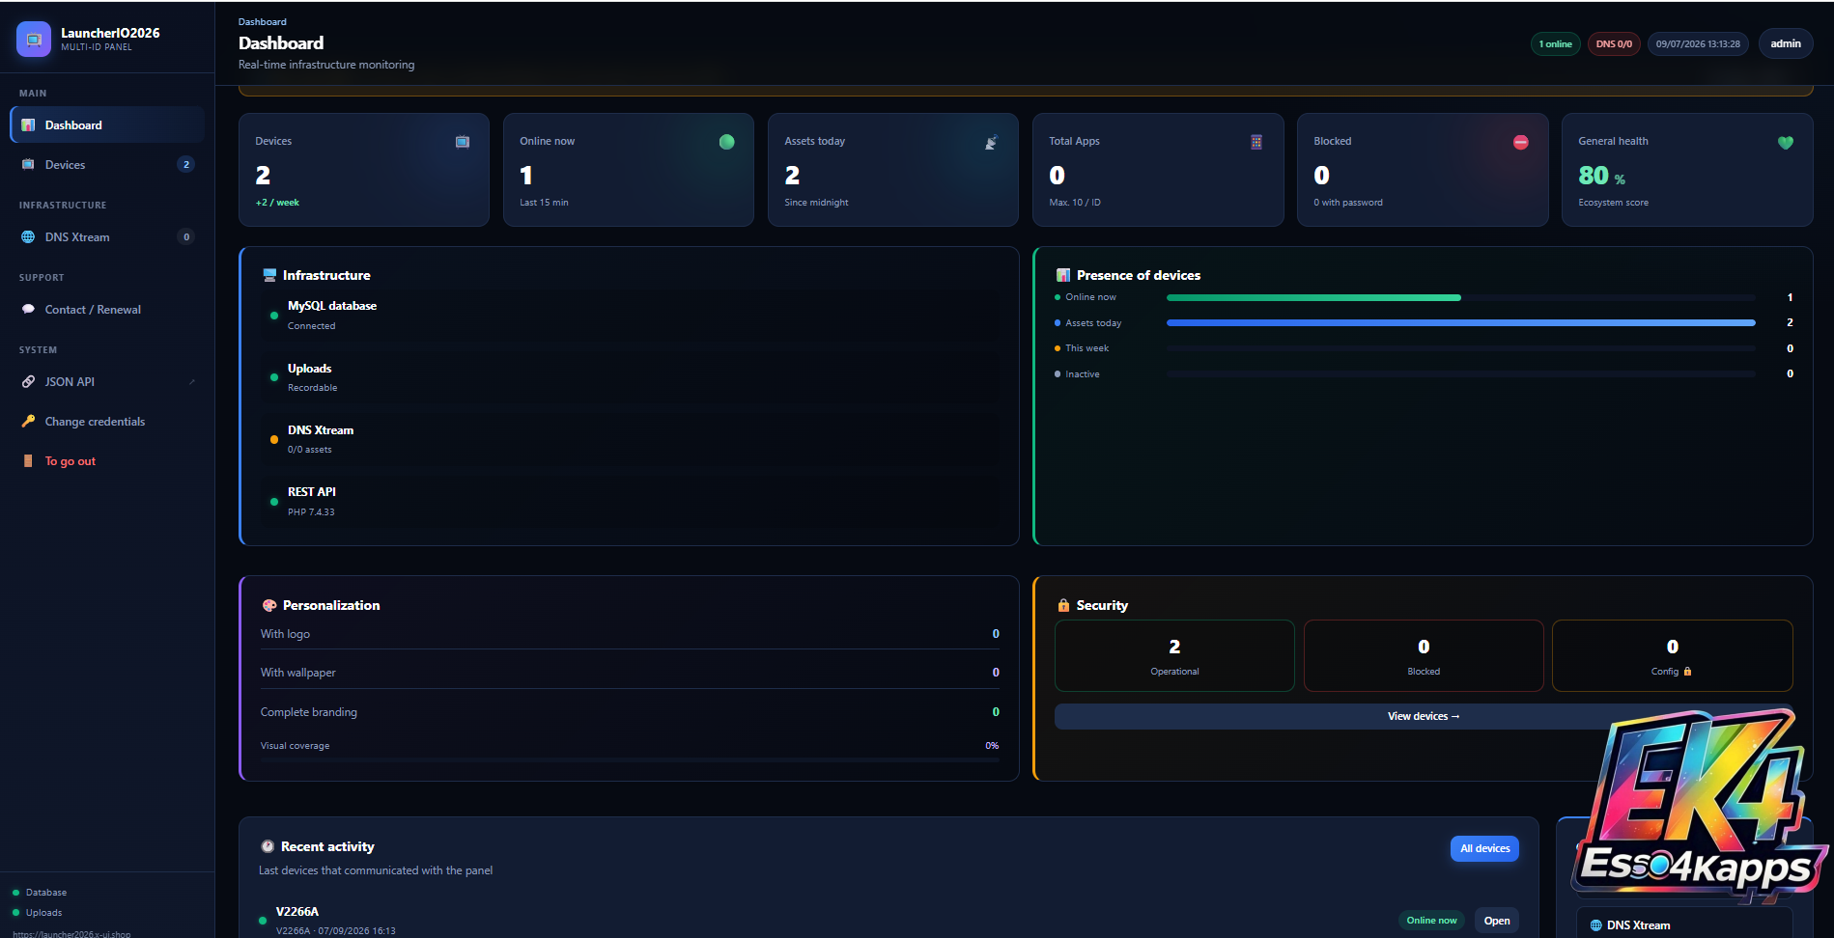This screenshot has width=1834, height=938.
Task: Click the red blocked icon in Blocked card
Action: 1521,142
